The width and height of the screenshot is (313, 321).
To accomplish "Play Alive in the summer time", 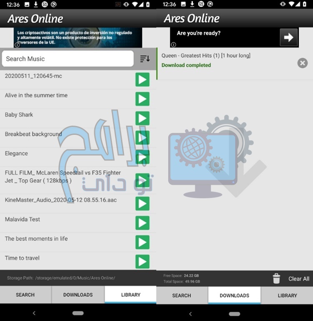I will [x=142, y=99].
